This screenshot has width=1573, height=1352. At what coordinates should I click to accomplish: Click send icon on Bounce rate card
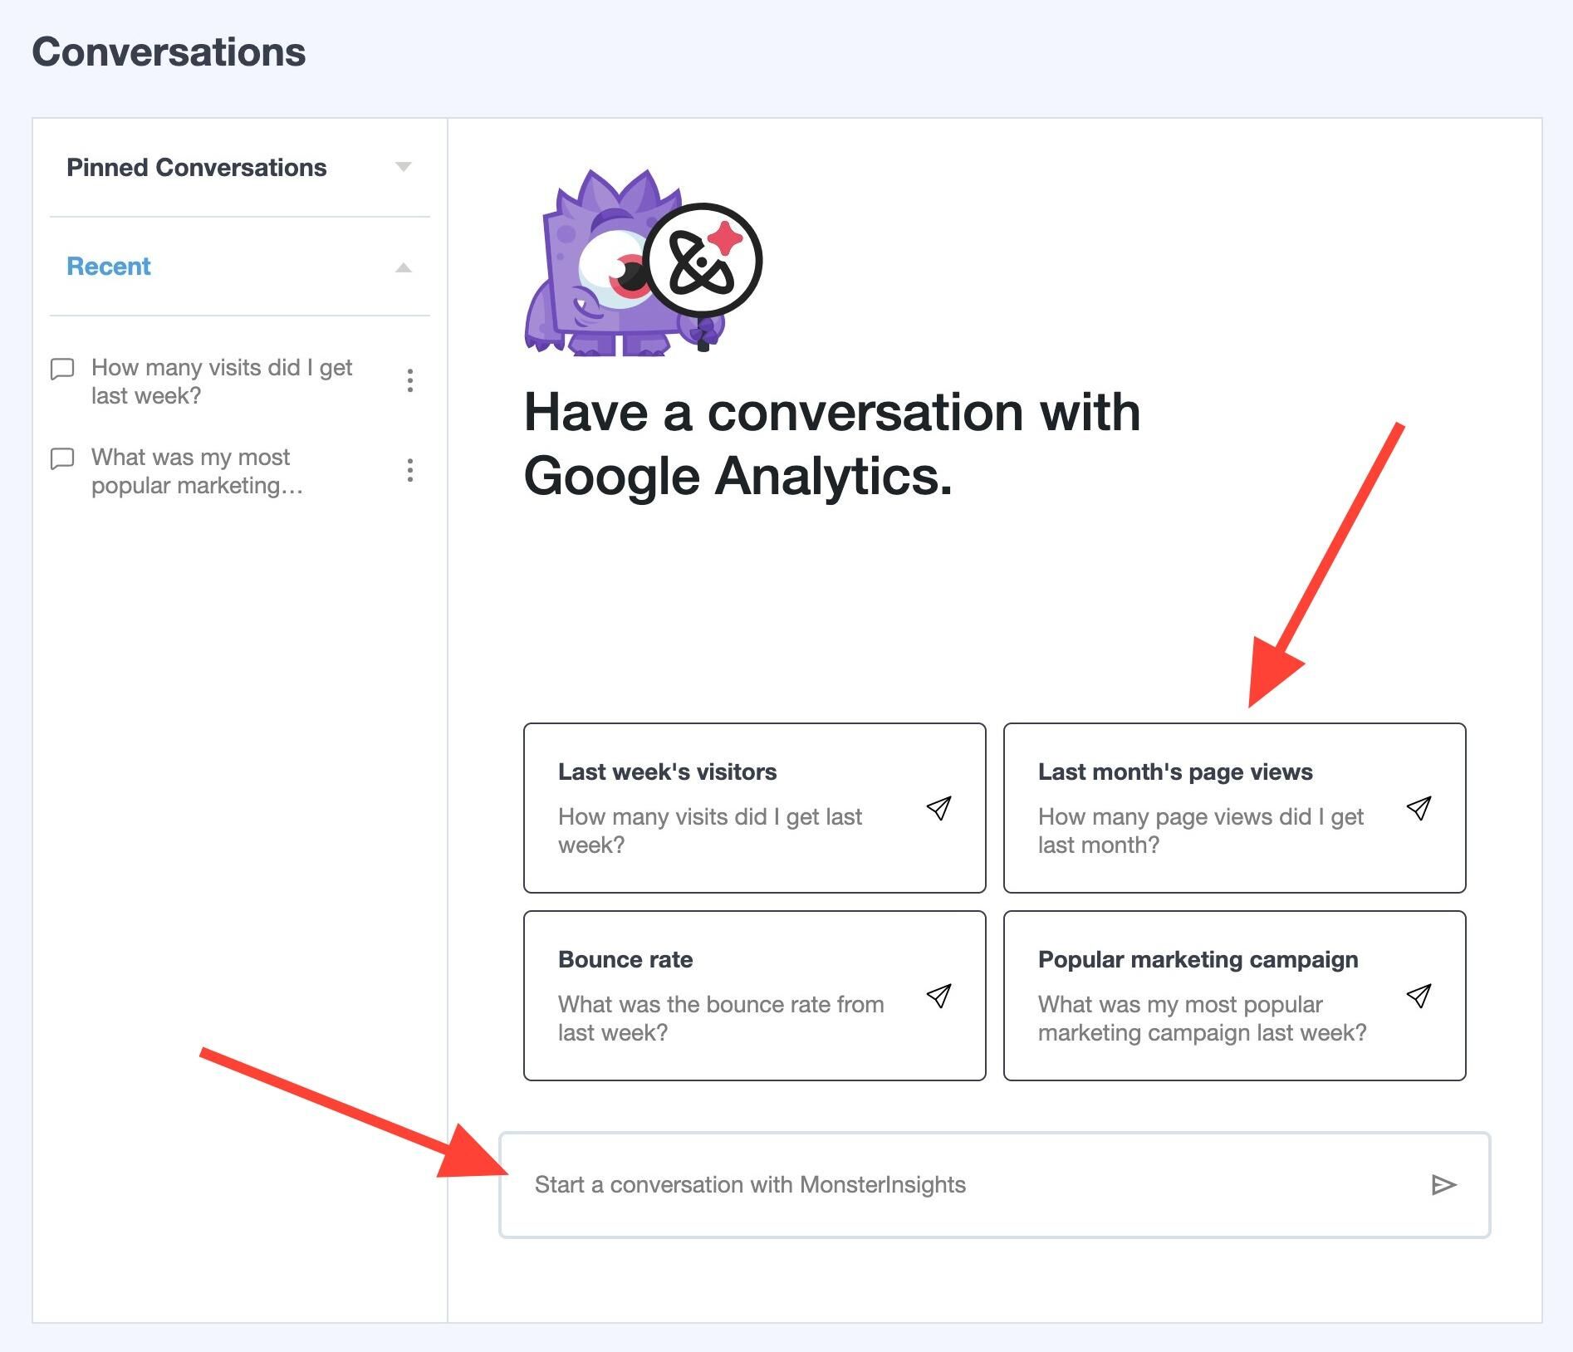[938, 996]
